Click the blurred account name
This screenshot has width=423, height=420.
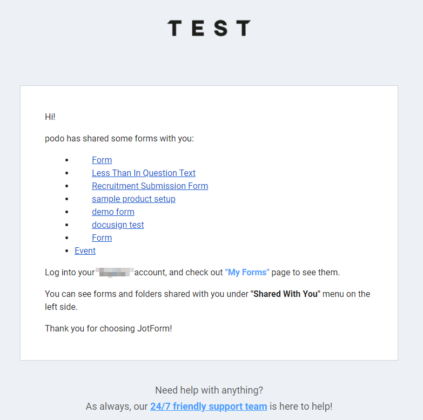click(x=114, y=272)
